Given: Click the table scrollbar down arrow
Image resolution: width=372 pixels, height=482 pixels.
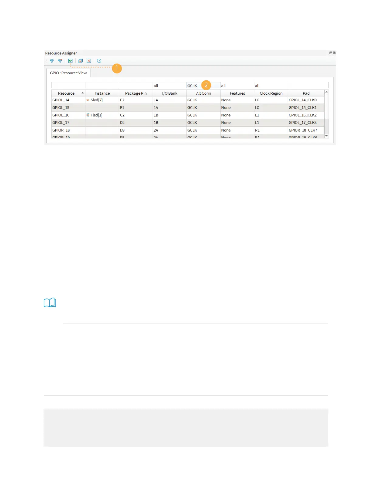Looking at the screenshot, I should click(326, 136).
